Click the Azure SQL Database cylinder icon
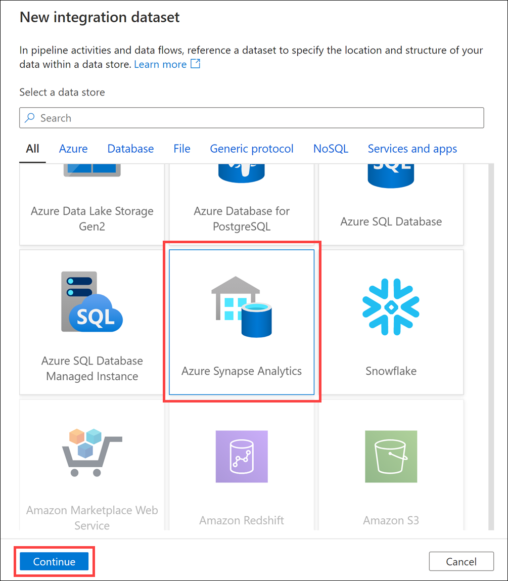 tap(391, 176)
